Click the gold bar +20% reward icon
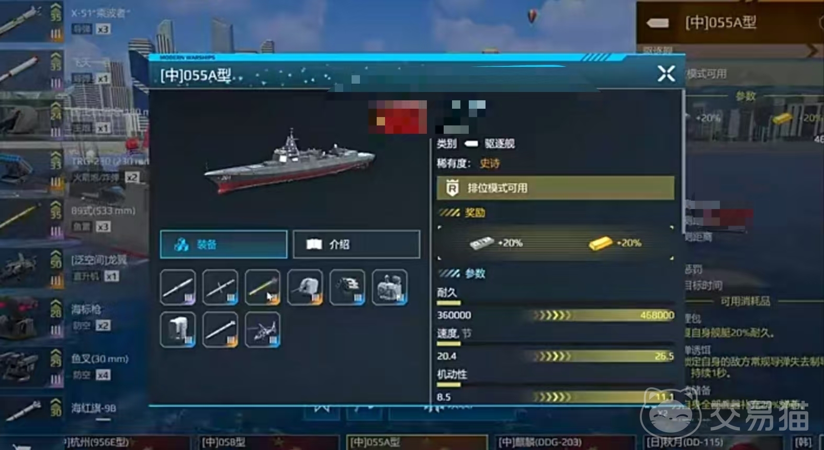 point(601,243)
